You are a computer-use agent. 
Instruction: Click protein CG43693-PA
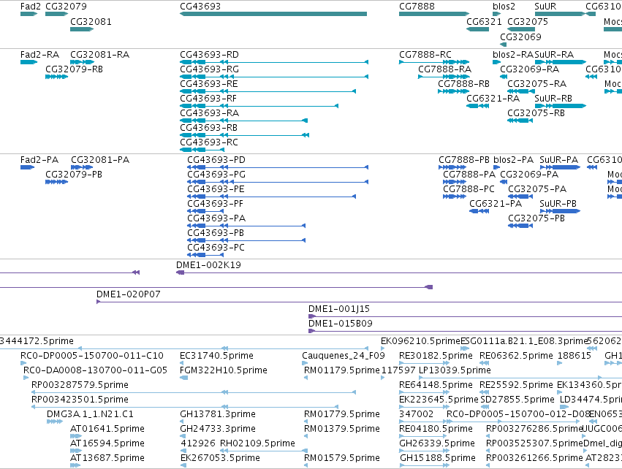246,226
